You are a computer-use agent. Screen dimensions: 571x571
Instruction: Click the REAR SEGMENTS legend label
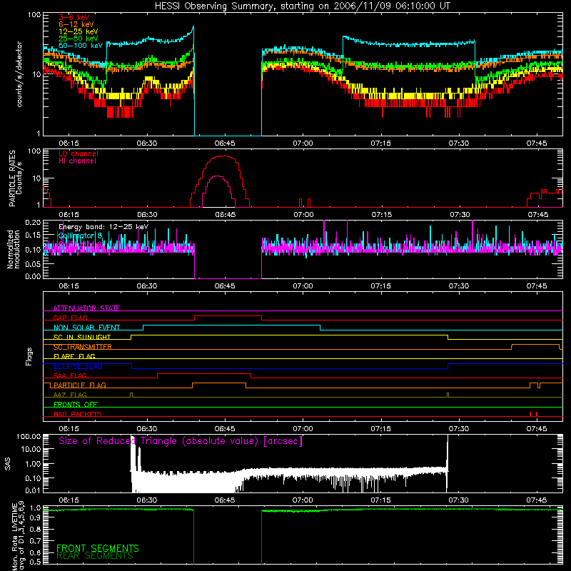[x=95, y=555]
